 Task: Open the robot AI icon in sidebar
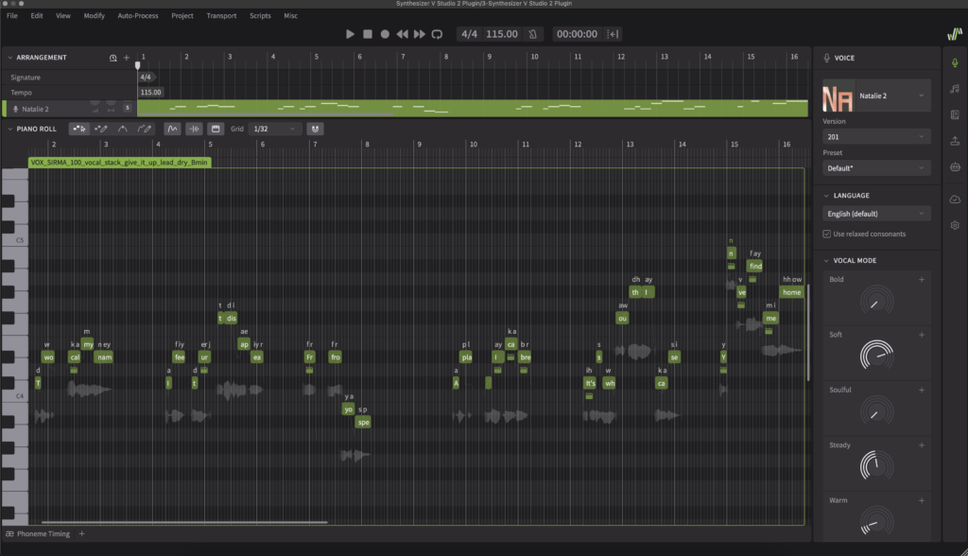[955, 167]
